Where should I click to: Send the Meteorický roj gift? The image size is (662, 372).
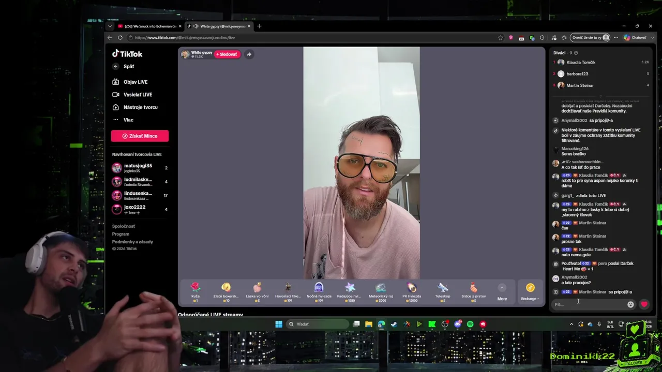[x=381, y=292]
